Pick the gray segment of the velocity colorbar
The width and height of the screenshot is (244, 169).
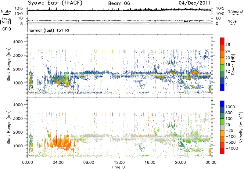222,128
